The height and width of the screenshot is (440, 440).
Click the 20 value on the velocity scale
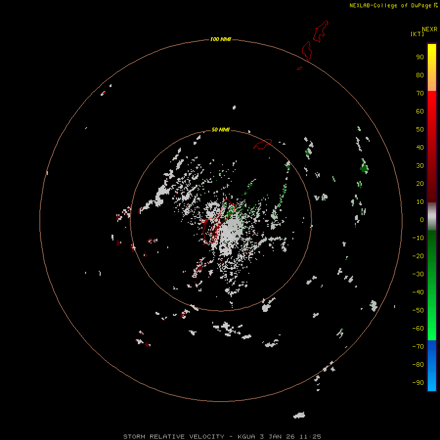[420, 184]
